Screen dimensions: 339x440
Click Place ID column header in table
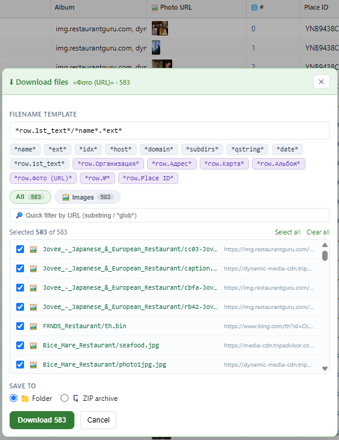316,7
